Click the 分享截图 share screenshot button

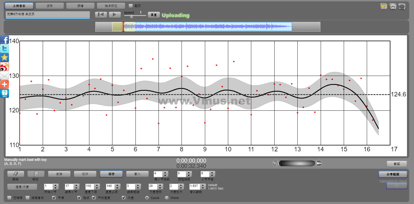pyautogui.click(x=392, y=174)
